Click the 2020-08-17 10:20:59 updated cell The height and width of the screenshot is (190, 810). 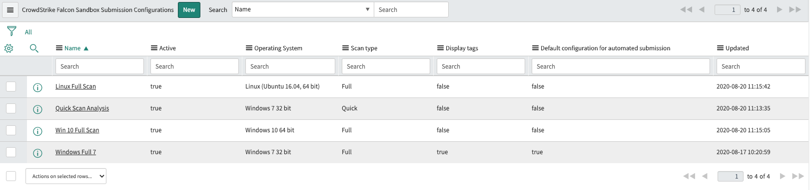(743, 152)
